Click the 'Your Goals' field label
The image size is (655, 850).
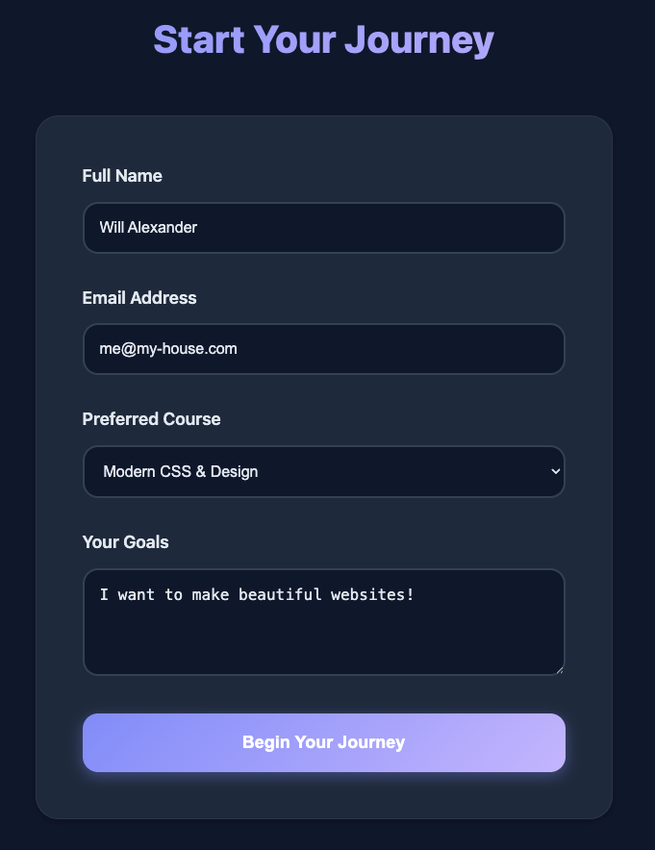[125, 542]
